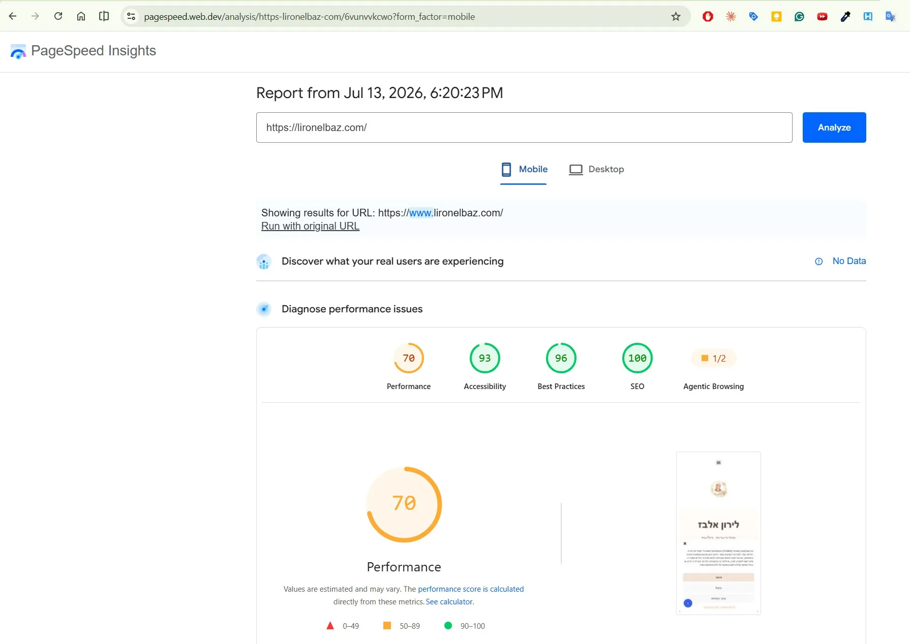Open the See calculator link
Screen dimensions: 910x644
(449, 602)
